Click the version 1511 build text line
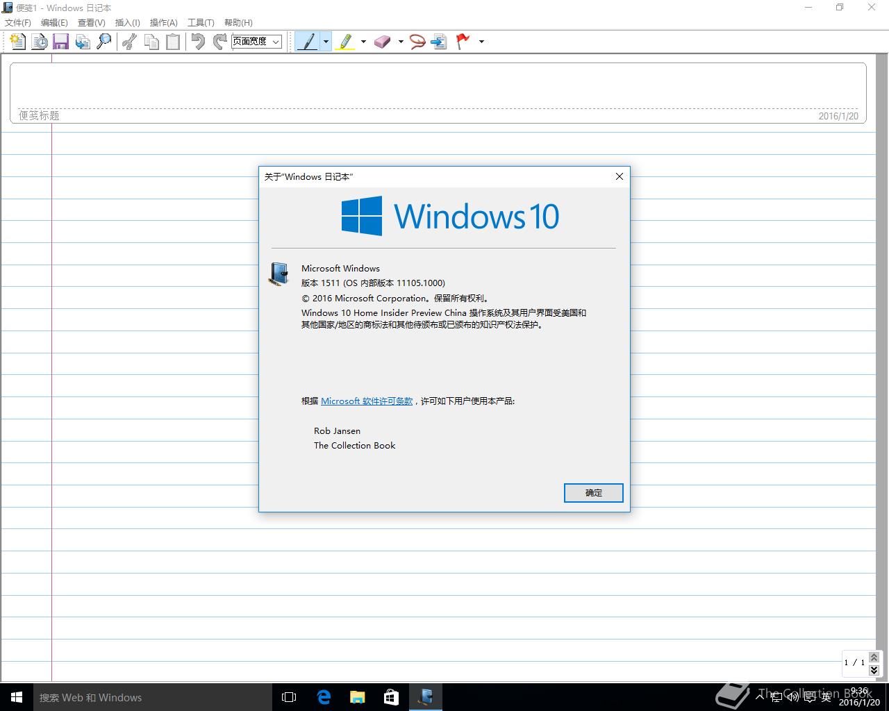The width and height of the screenshot is (889, 711). click(x=373, y=283)
